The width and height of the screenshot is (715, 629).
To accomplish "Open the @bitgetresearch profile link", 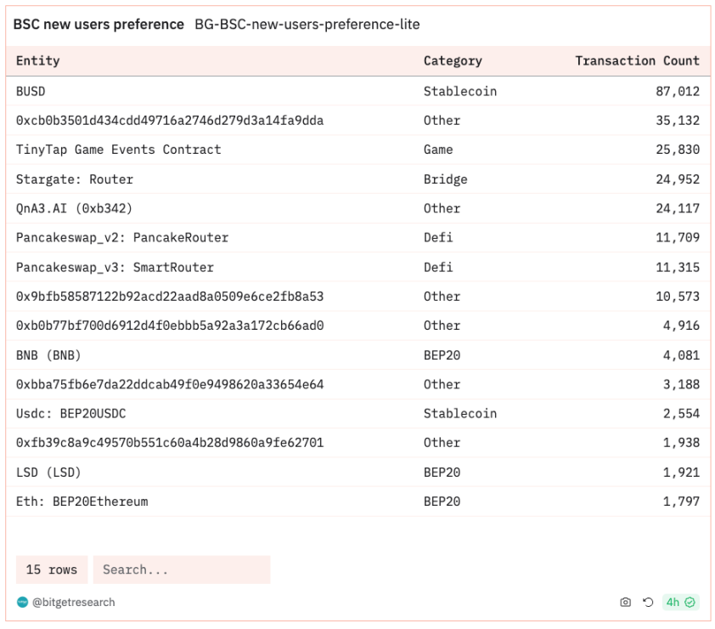I will [x=73, y=602].
